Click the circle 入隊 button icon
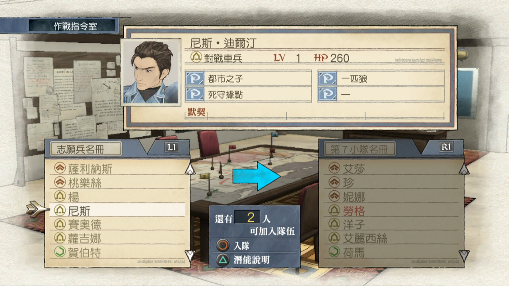 pyautogui.click(x=222, y=245)
